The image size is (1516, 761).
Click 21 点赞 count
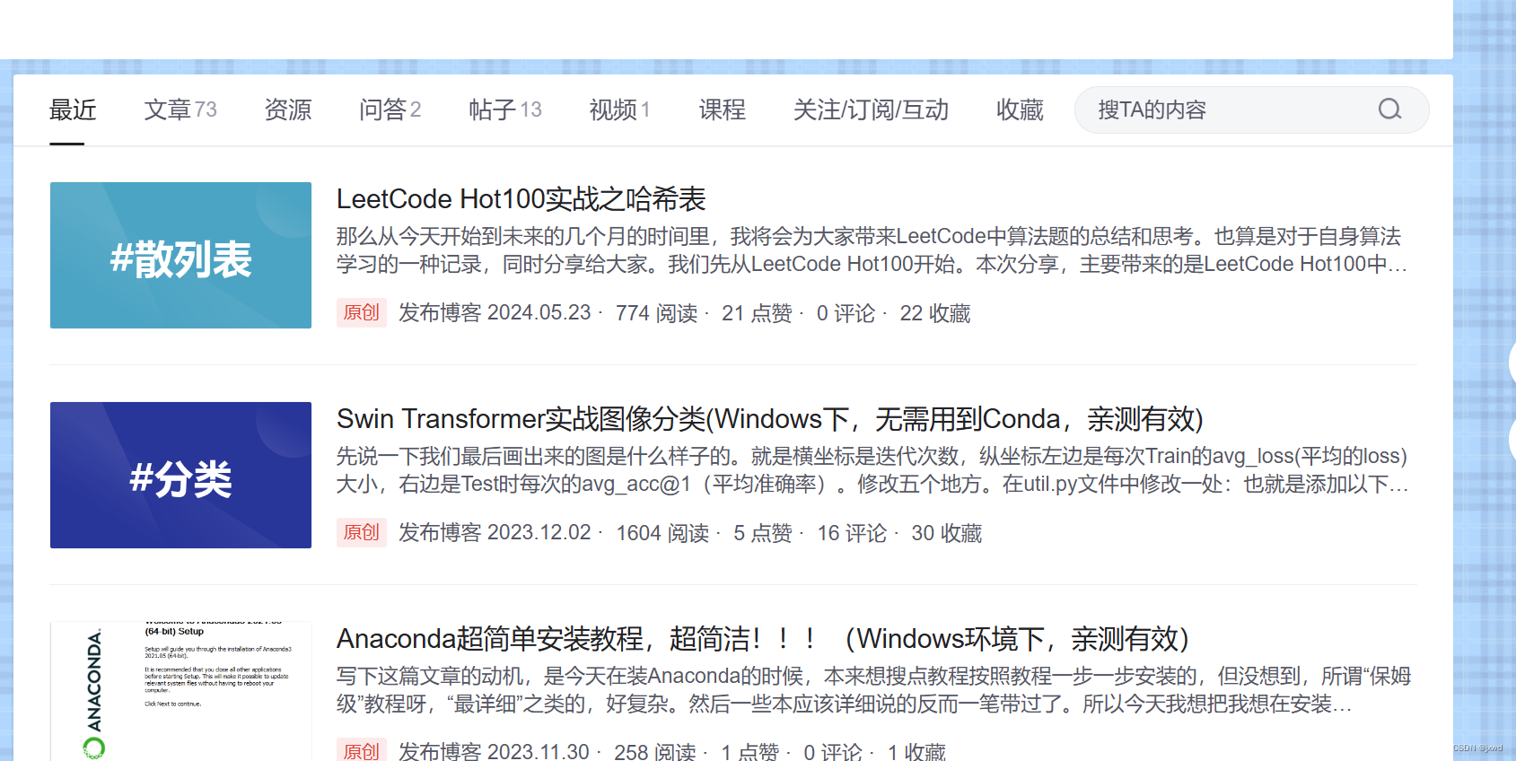tap(757, 312)
